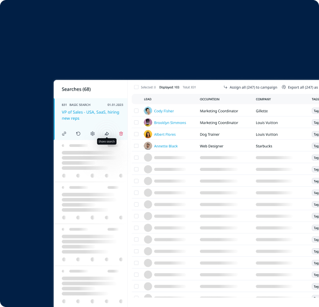Click Annette Black's avatar
The image size is (319, 307).
tap(148, 146)
